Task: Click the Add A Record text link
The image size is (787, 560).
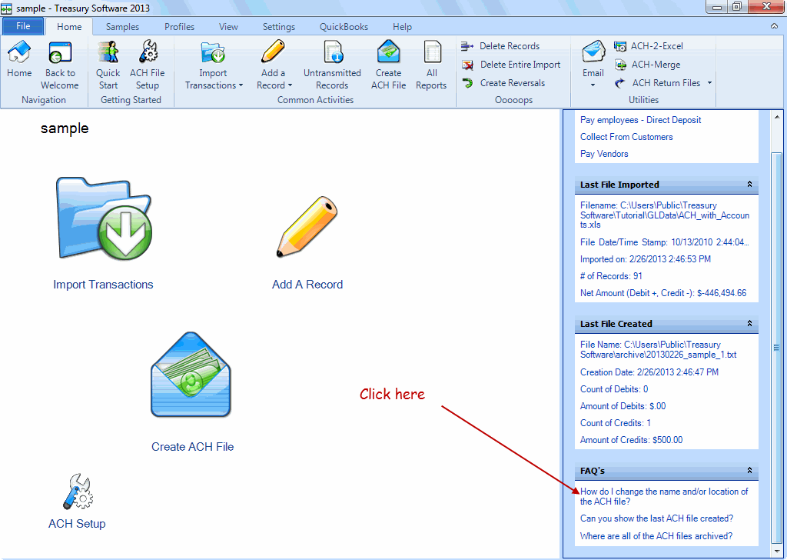Action: pyautogui.click(x=307, y=285)
